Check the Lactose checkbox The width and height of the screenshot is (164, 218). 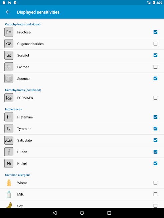point(155,67)
